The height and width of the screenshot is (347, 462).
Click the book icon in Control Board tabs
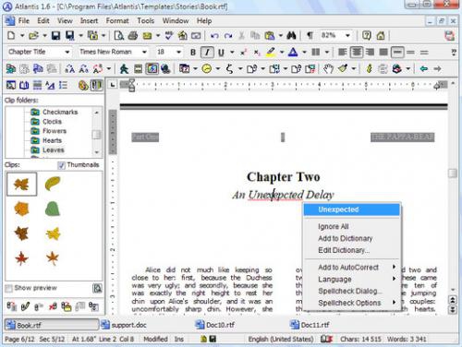coord(24,85)
